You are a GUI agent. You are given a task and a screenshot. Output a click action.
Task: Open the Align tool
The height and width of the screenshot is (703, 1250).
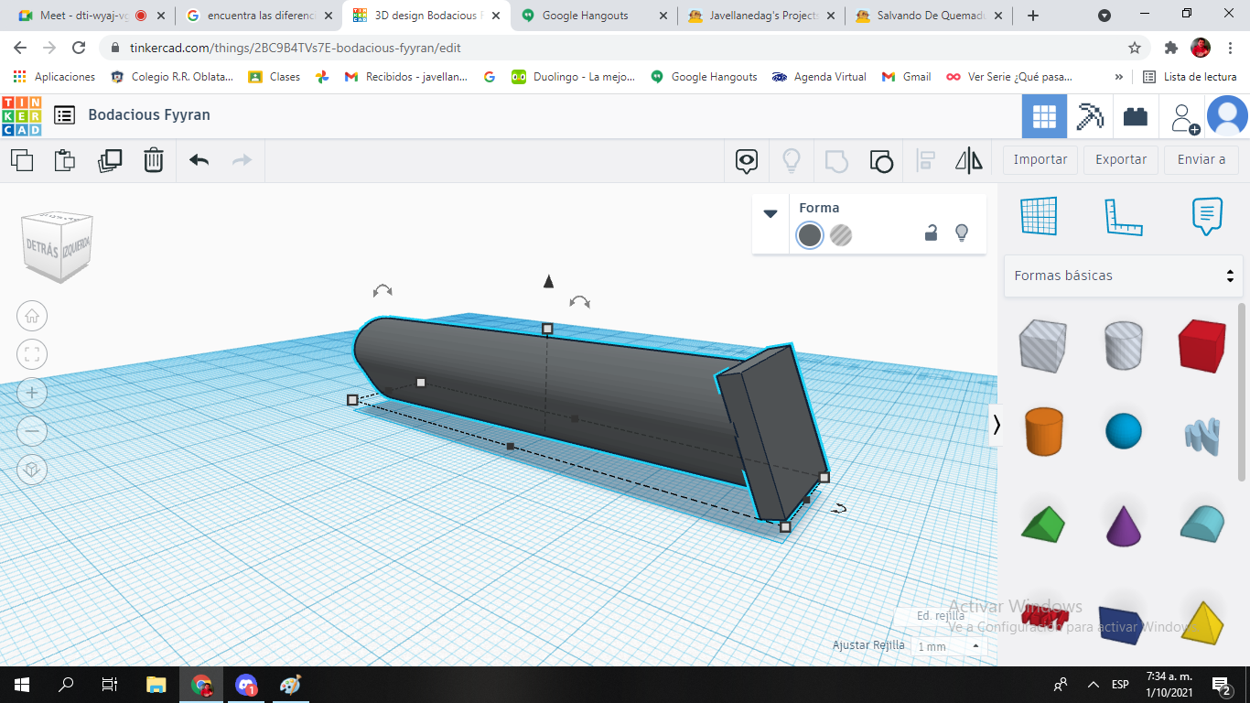coord(925,161)
